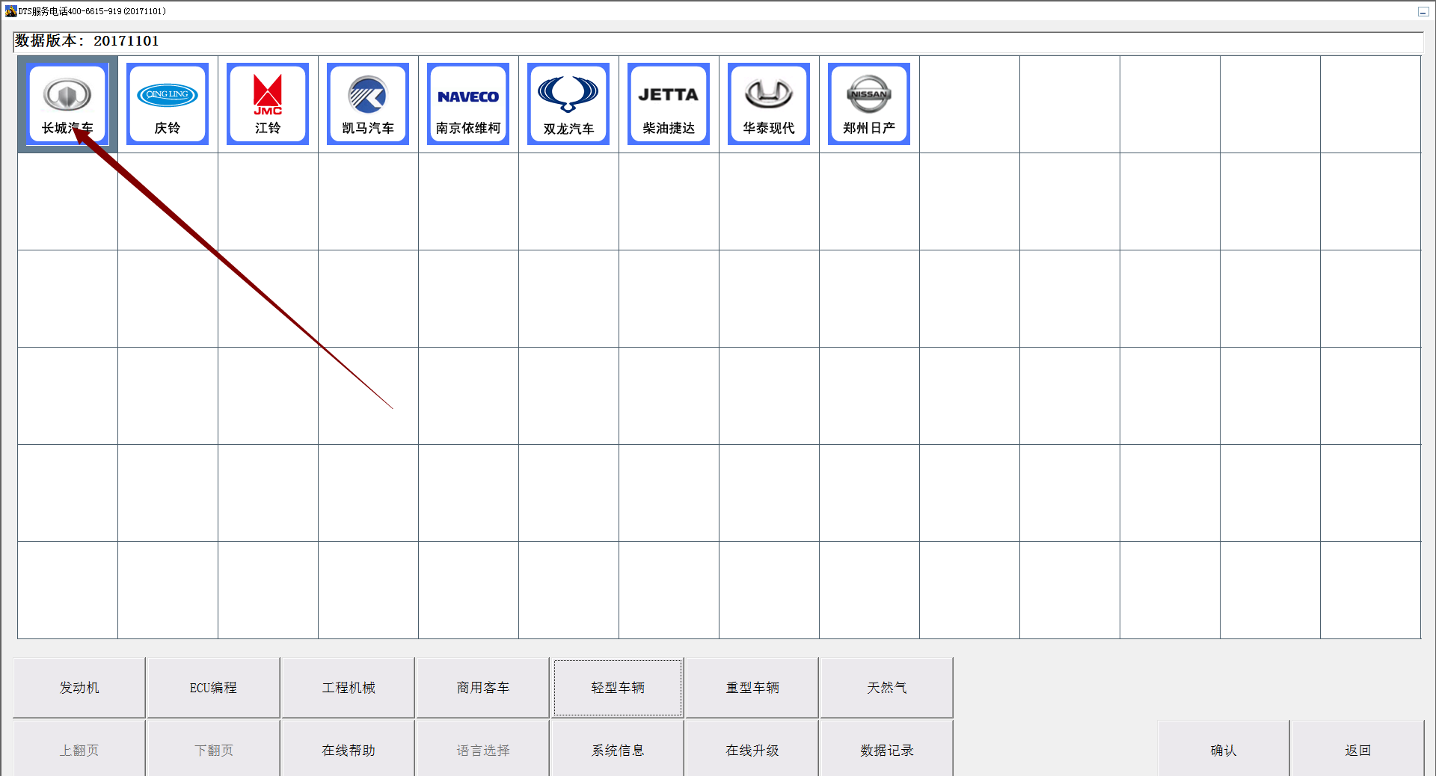Viewport: 1436px width, 776px height.
Task: Confirm with the 确认 button
Action: point(1224,749)
